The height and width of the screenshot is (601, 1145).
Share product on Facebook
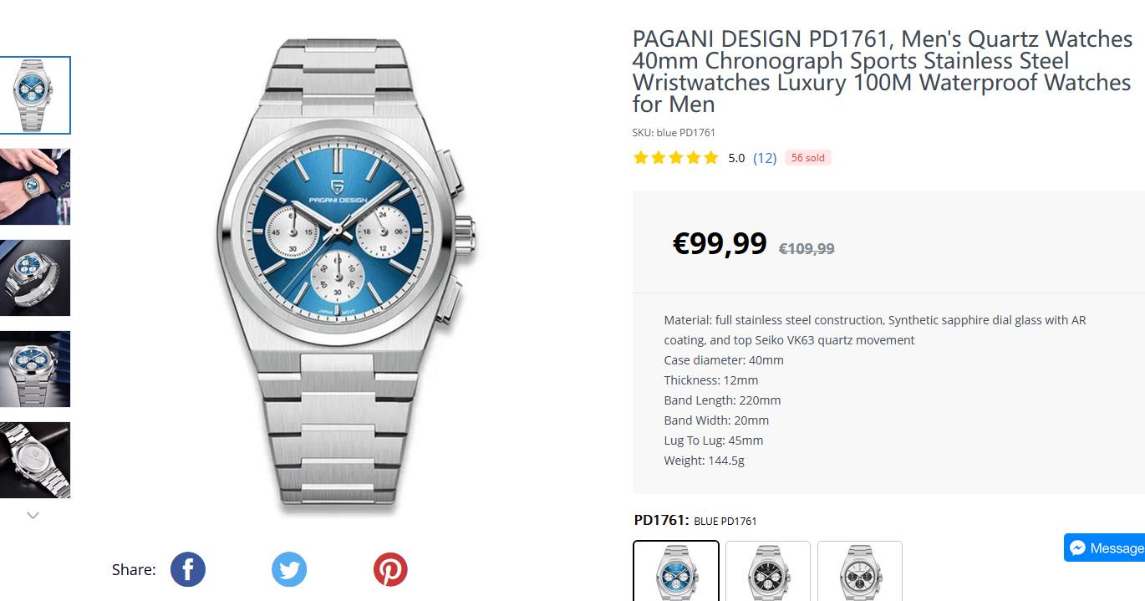coord(188,569)
